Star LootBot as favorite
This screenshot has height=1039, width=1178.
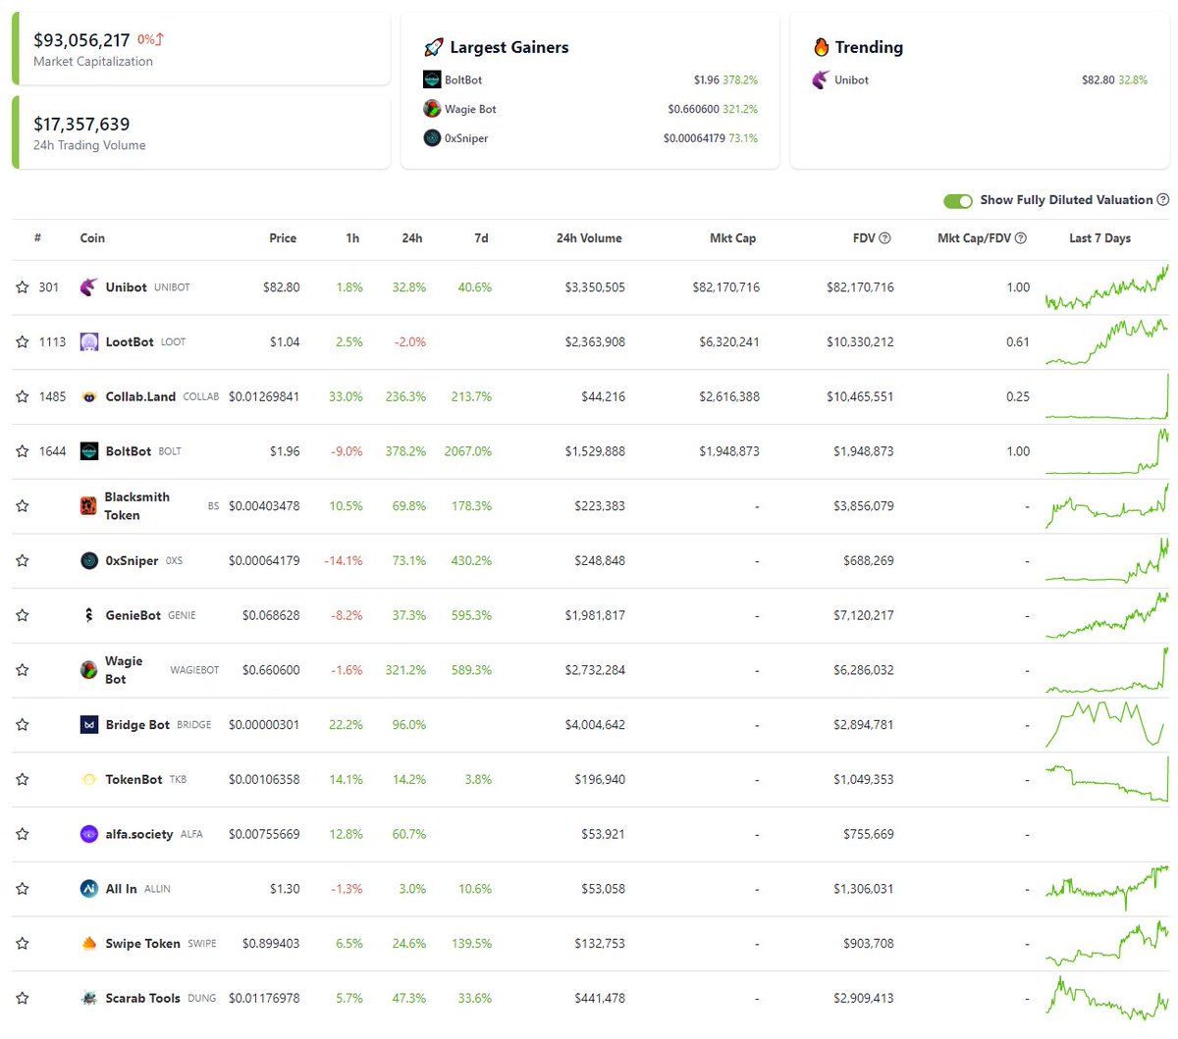[23, 342]
